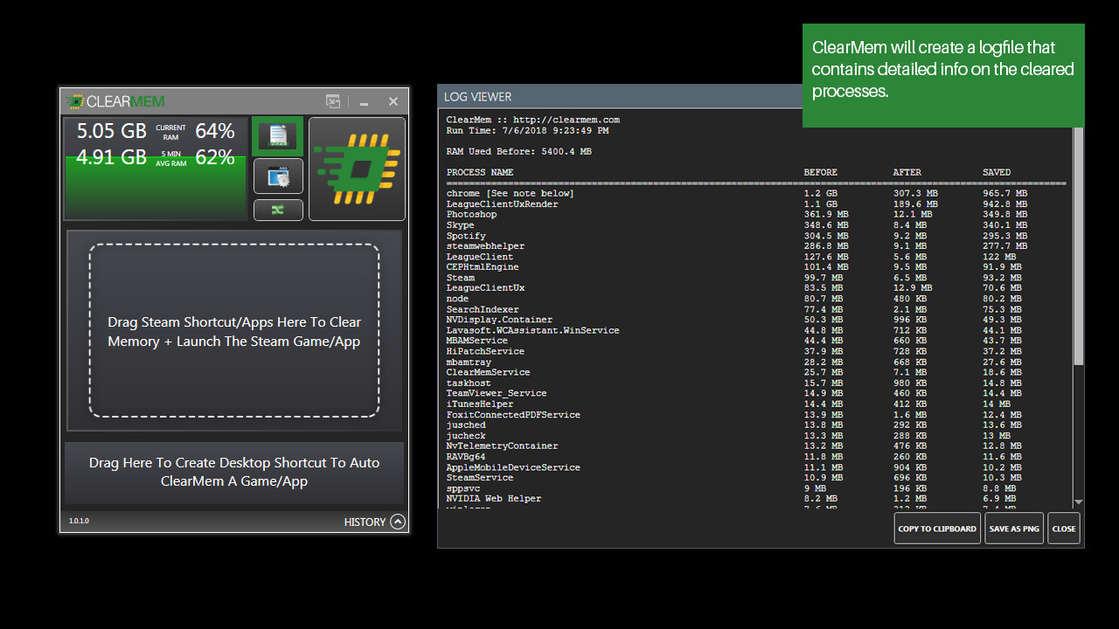The image size is (1119, 629).
Task: Open settings via the window-gear icon
Action: [277, 176]
